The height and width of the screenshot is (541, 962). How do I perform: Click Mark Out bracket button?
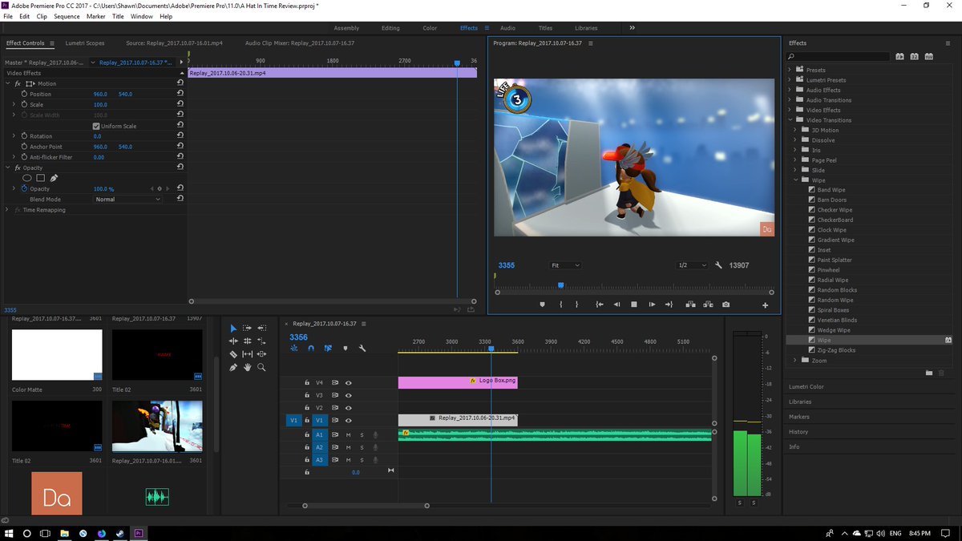pos(576,305)
